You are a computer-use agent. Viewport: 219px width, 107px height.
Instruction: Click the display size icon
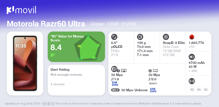pyautogui.click(x=114, y=37)
